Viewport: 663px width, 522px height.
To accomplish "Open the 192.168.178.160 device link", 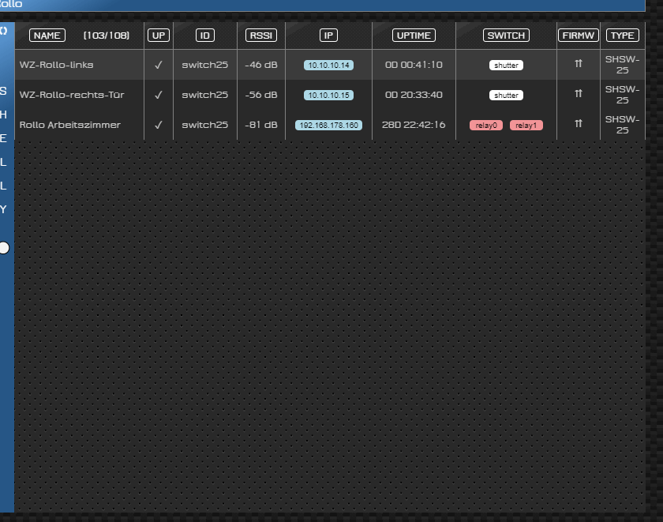I will 328,126.
